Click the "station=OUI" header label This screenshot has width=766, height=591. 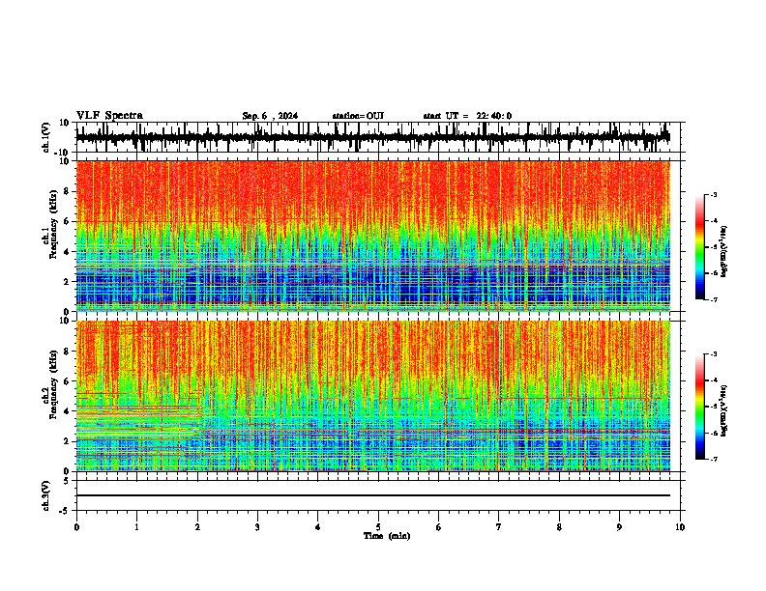click(x=358, y=116)
